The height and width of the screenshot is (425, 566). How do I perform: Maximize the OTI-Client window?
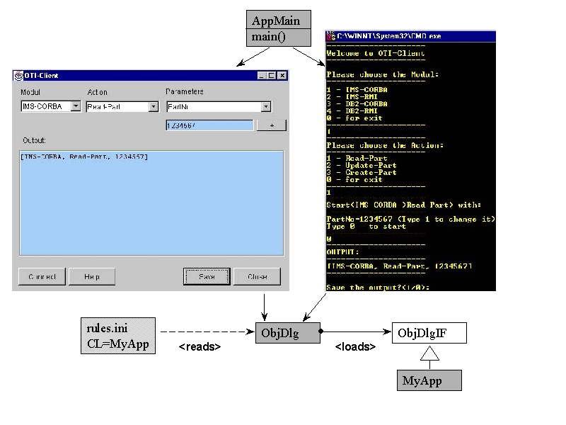coord(271,75)
